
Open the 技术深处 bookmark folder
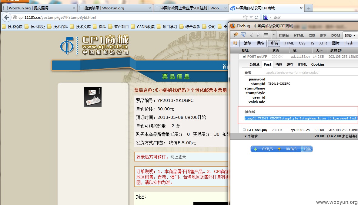coord(35,27)
